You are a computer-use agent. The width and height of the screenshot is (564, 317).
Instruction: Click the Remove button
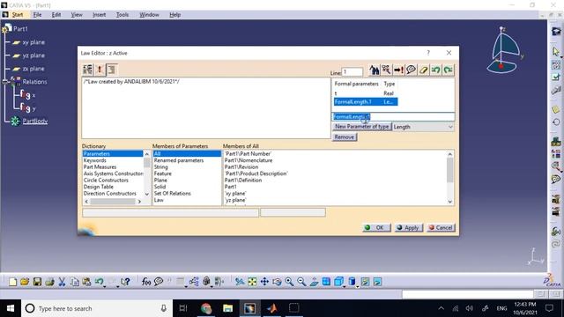[x=345, y=137]
